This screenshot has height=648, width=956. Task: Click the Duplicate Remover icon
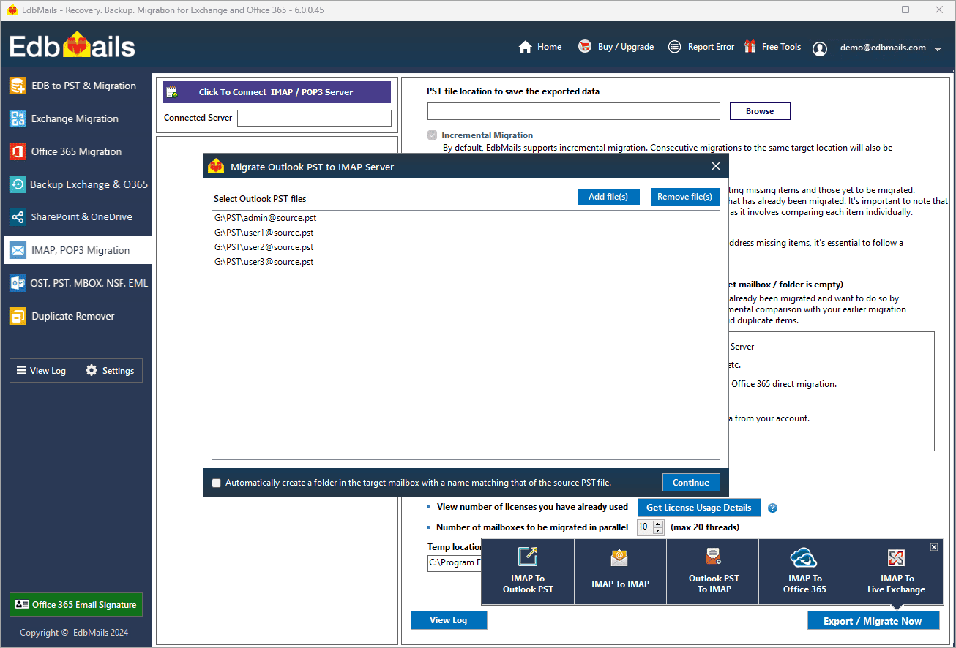pos(18,316)
